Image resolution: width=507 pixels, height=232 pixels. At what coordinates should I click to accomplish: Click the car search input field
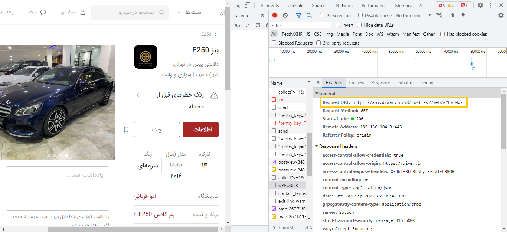click(x=130, y=12)
